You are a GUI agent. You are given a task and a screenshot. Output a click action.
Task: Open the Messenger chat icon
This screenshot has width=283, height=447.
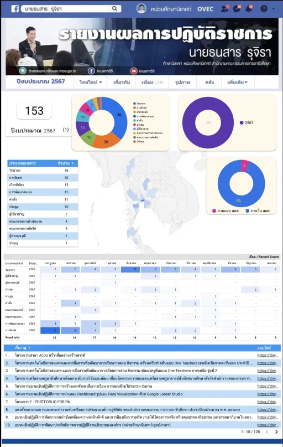237,8
